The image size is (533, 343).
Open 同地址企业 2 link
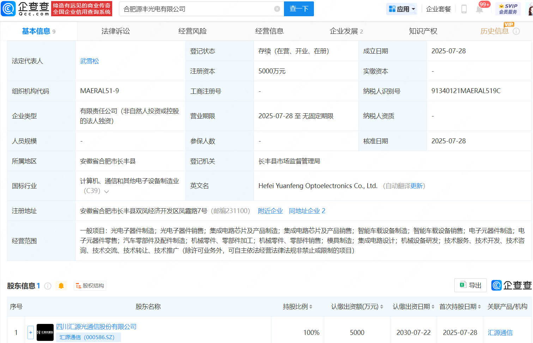(307, 211)
